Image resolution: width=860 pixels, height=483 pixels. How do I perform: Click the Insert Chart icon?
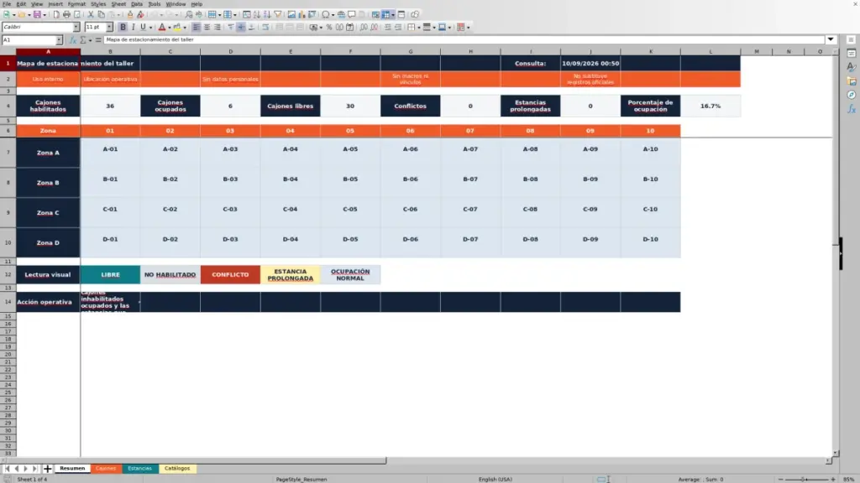click(302, 14)
